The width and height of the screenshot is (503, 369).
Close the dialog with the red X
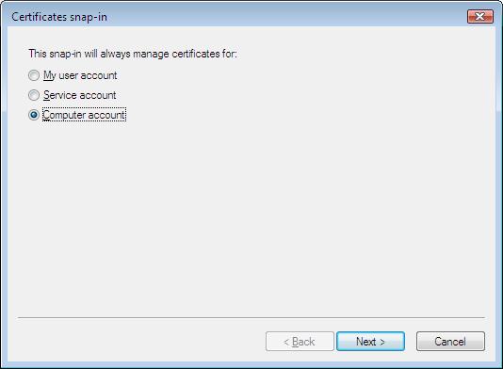coord(479,16)
